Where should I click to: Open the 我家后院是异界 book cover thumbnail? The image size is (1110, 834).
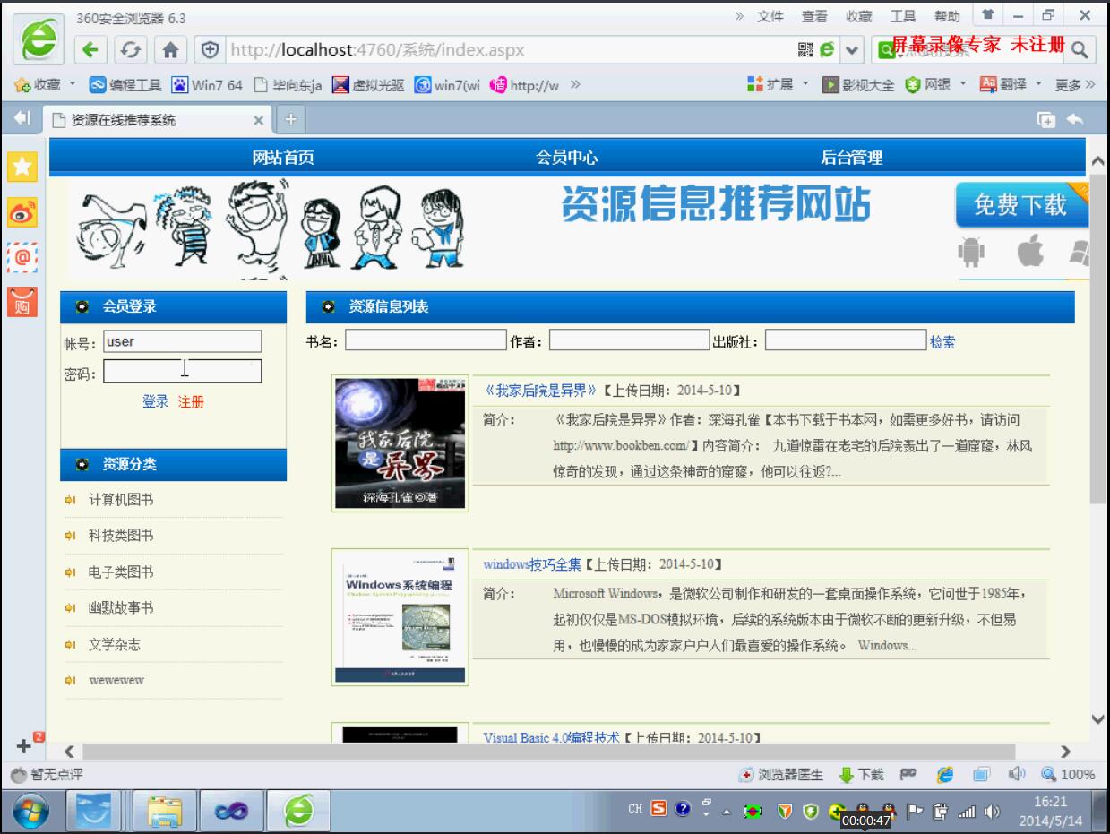(400, 443)
